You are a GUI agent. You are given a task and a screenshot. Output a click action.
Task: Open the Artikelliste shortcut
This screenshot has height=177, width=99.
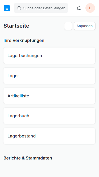point(49,96)
